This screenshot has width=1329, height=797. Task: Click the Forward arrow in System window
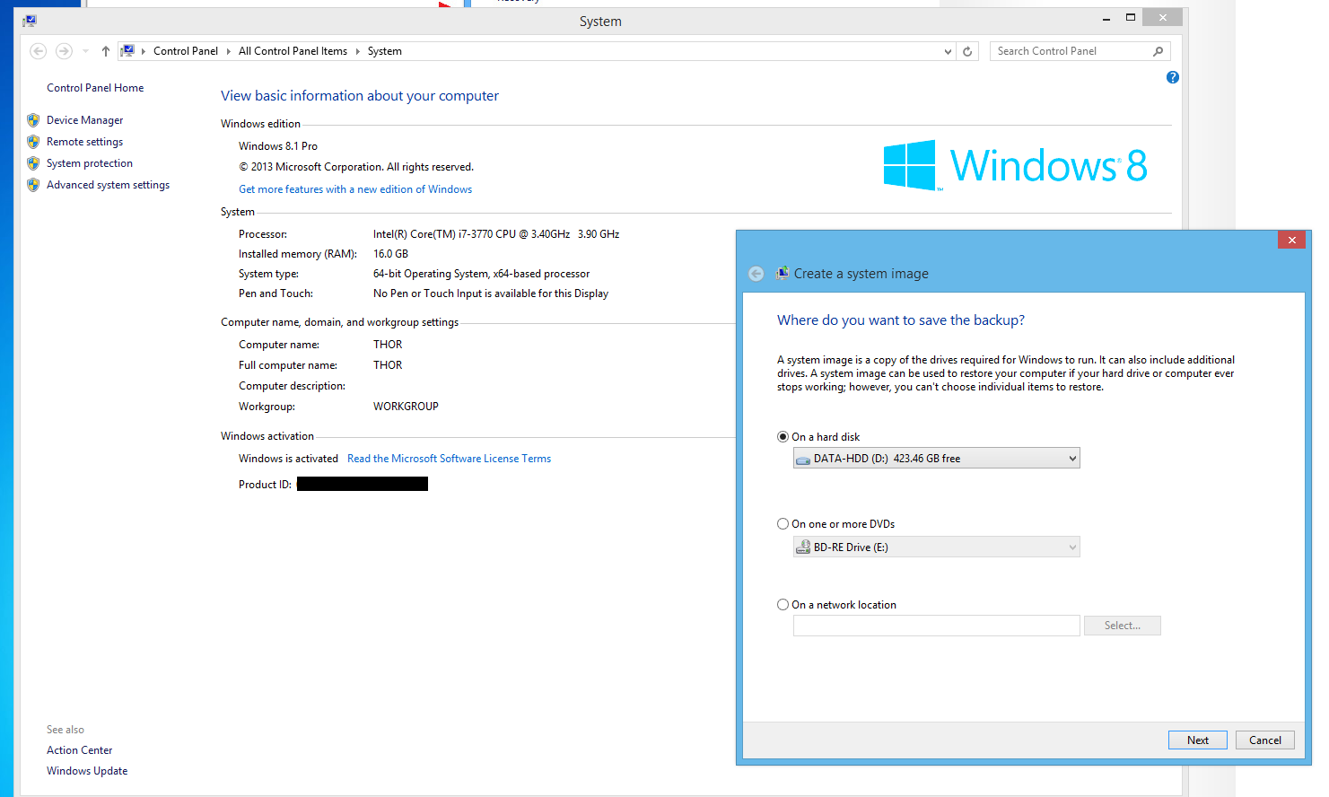click(x=64, y=51)
